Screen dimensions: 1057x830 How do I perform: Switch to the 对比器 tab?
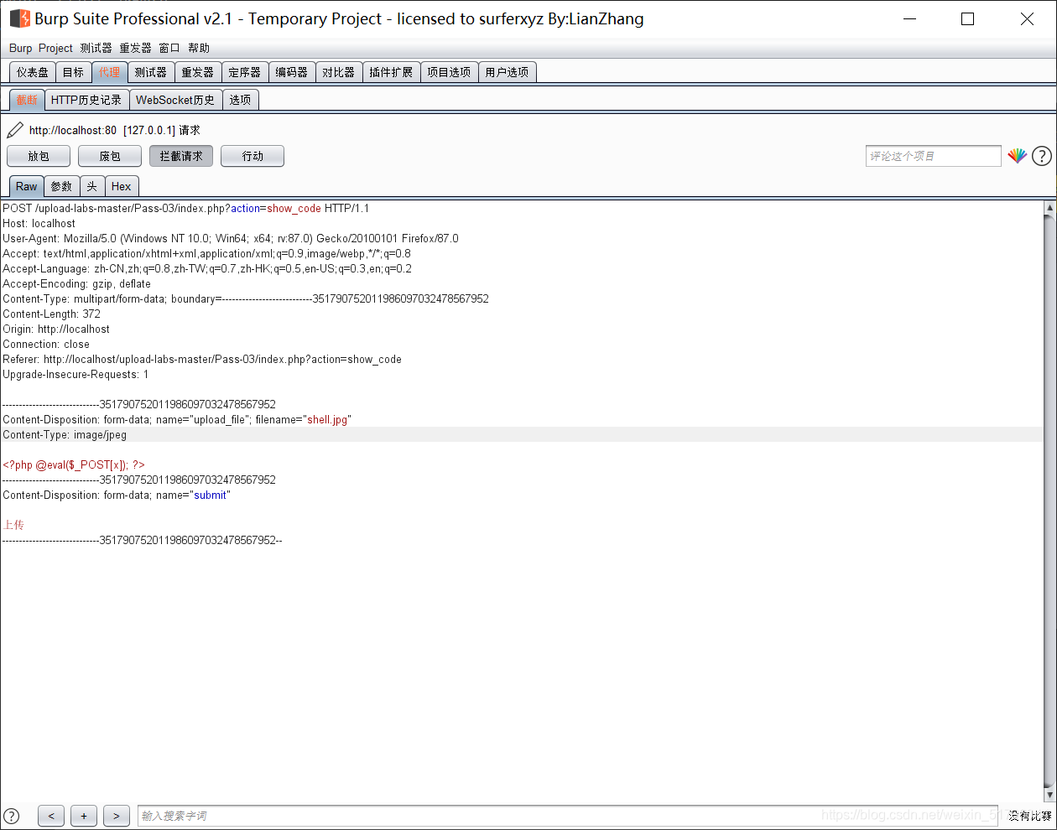tap(339, 72)
